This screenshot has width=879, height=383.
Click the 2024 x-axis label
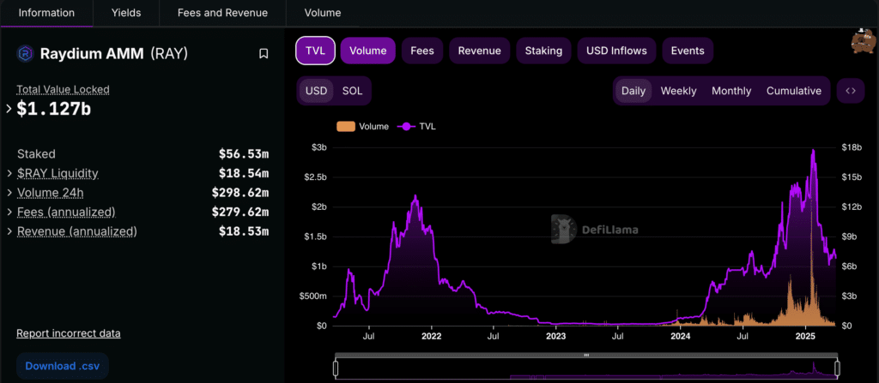pos(680,337)
